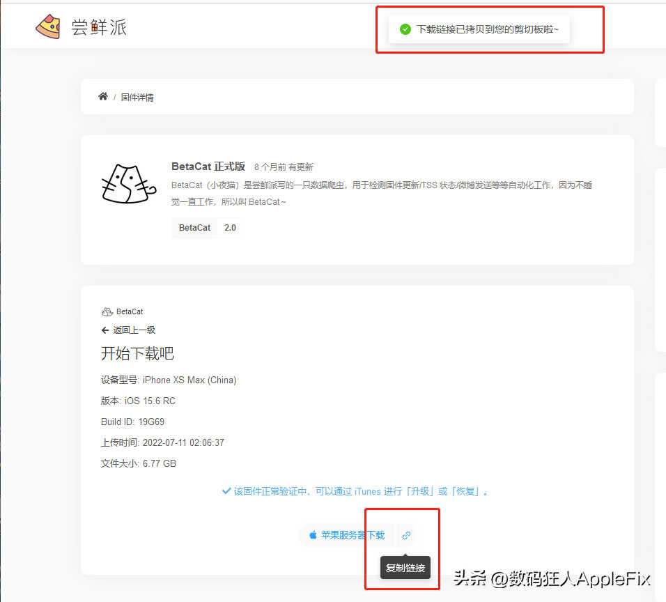Go to home via breadcrumb house icon

103,96
